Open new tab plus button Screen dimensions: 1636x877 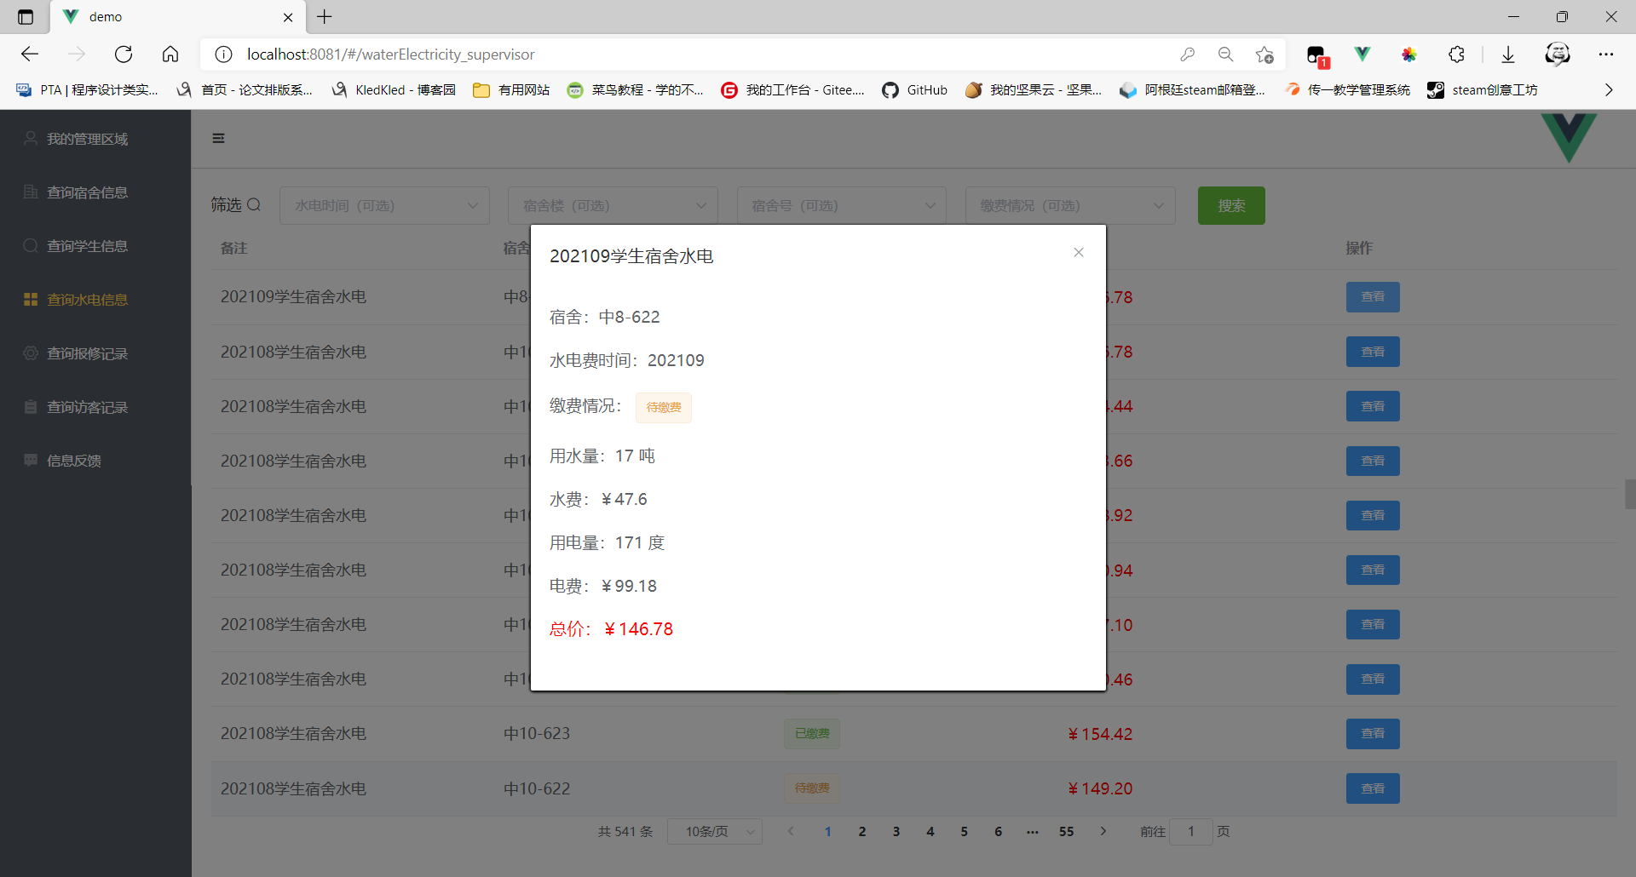coord(325,17)
